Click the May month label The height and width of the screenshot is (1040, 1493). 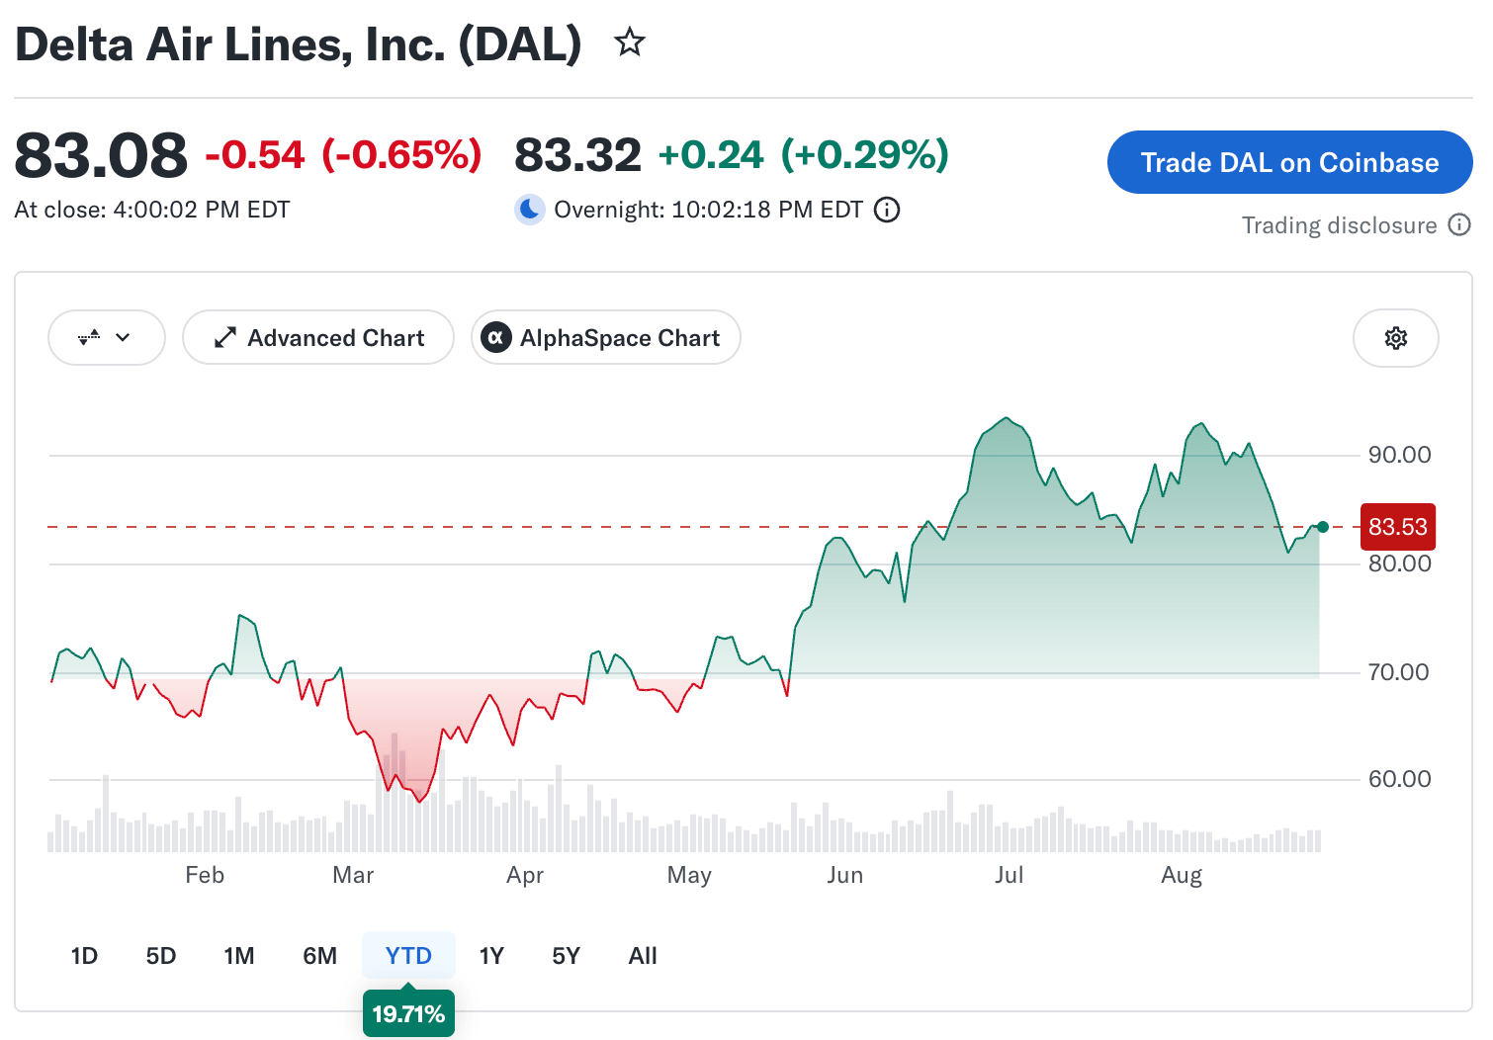pyautogui.click(x=689, y=876)
